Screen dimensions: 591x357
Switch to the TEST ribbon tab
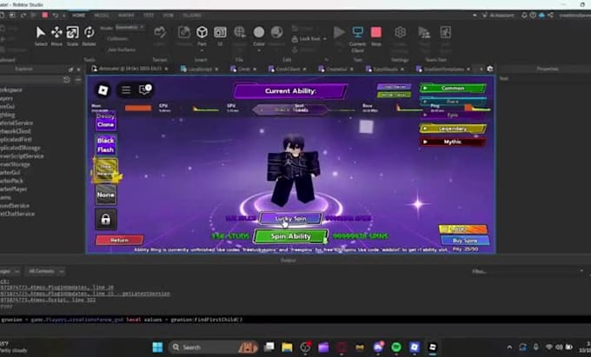coord(148,16)
